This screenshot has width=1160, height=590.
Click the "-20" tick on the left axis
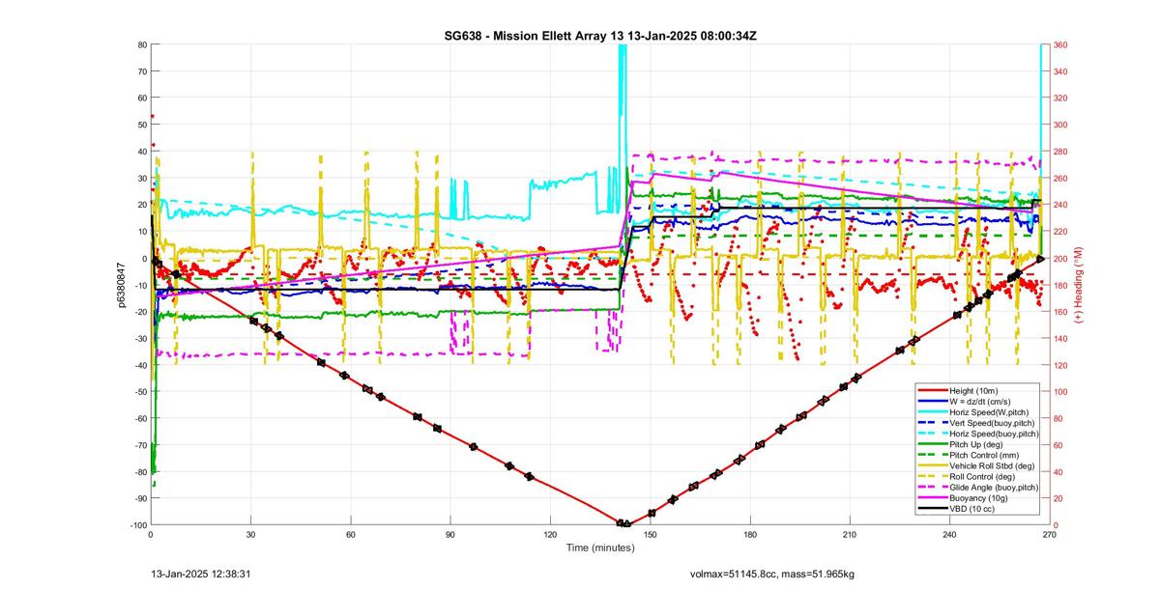(139, 311)
